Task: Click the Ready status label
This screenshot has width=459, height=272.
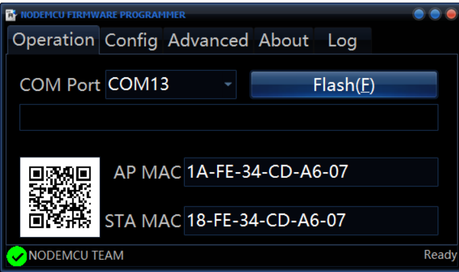Action: [440, 255]
